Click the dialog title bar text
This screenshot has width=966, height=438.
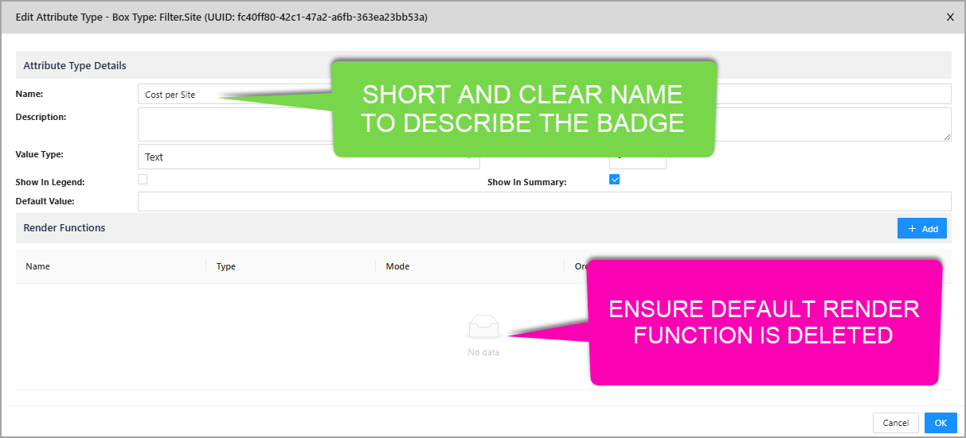click(x=221, y=17)
